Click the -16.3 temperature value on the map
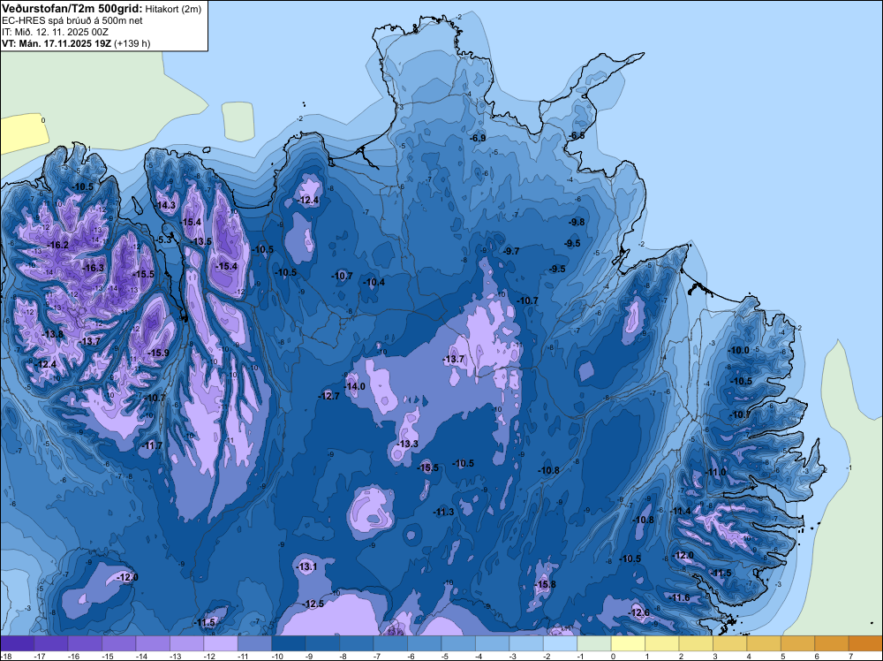883x661 pixels. point(94,269)
